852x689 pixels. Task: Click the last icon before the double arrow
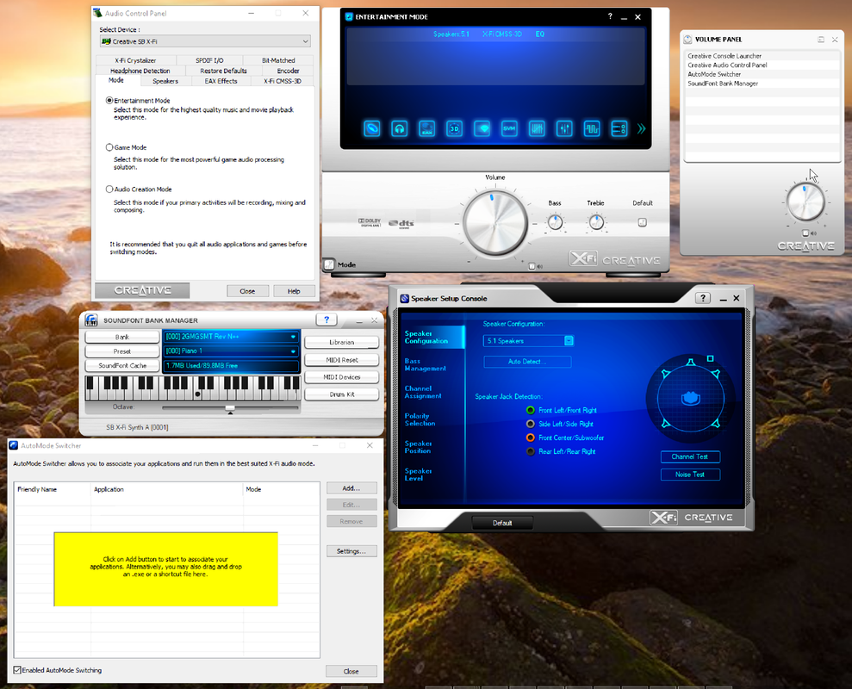(x=619, y=129)
